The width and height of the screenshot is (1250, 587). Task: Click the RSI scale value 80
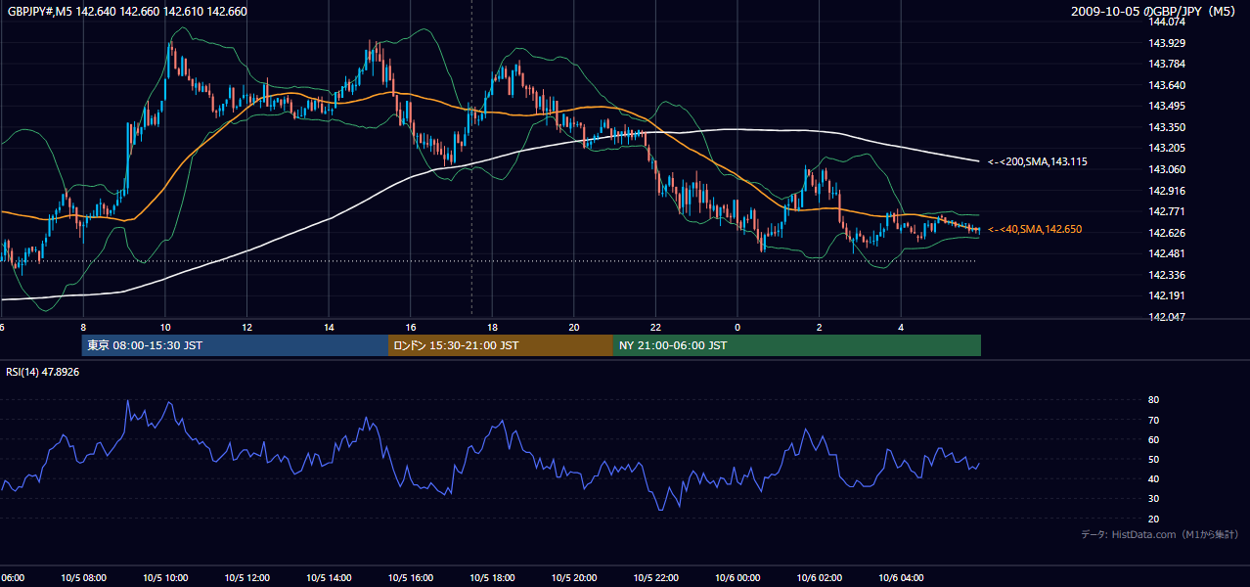[1154, 400]
